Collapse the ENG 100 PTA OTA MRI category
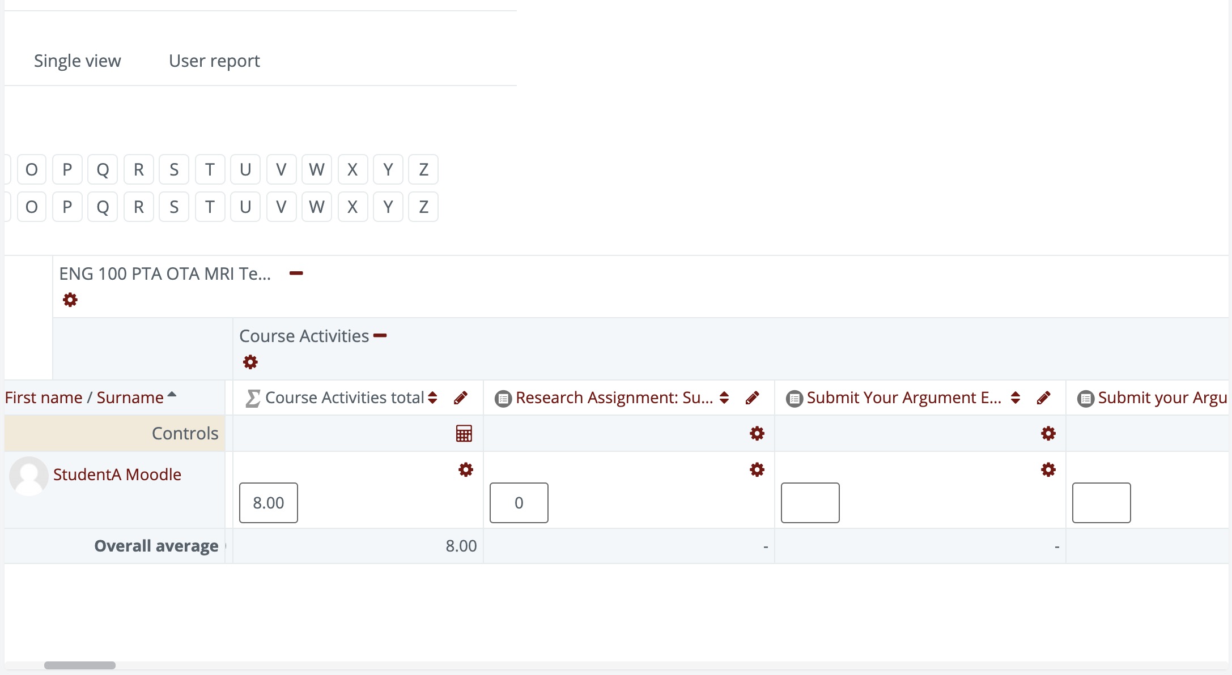Screen dimensions: 1232x675 [x=296, y=273]
